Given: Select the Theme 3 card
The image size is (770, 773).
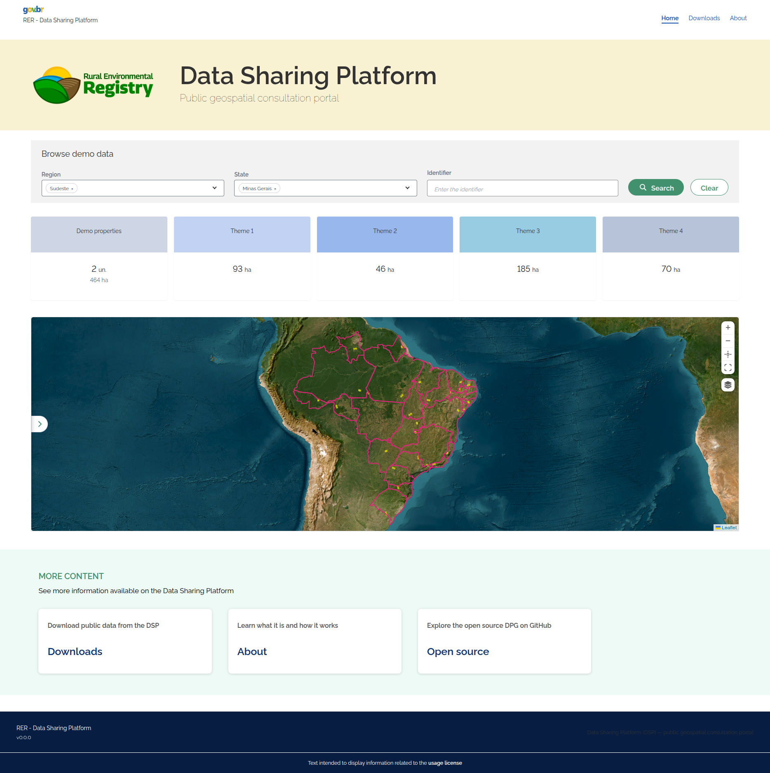Looking at the screenshot, I should pos(528,259).
